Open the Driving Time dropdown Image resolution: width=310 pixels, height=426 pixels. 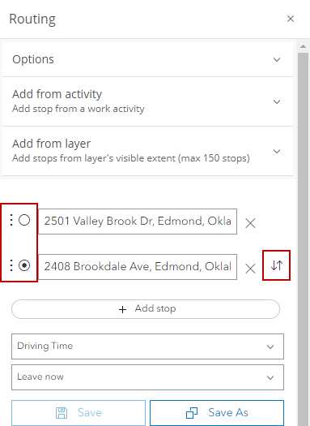click(147, 346)
